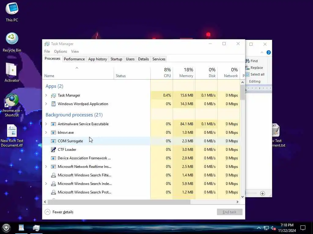Switch to the App history tab
This screenshot has height=234, width=313.
point(98,59)
